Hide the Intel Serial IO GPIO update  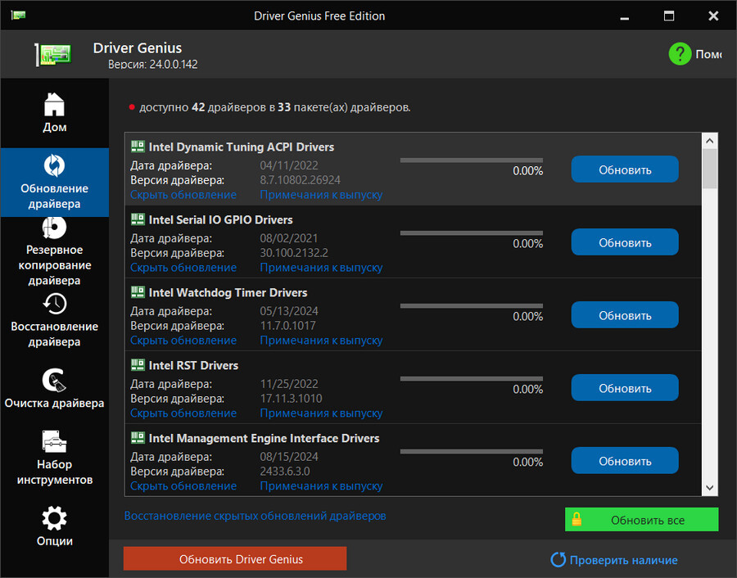(x=183, y=268)
